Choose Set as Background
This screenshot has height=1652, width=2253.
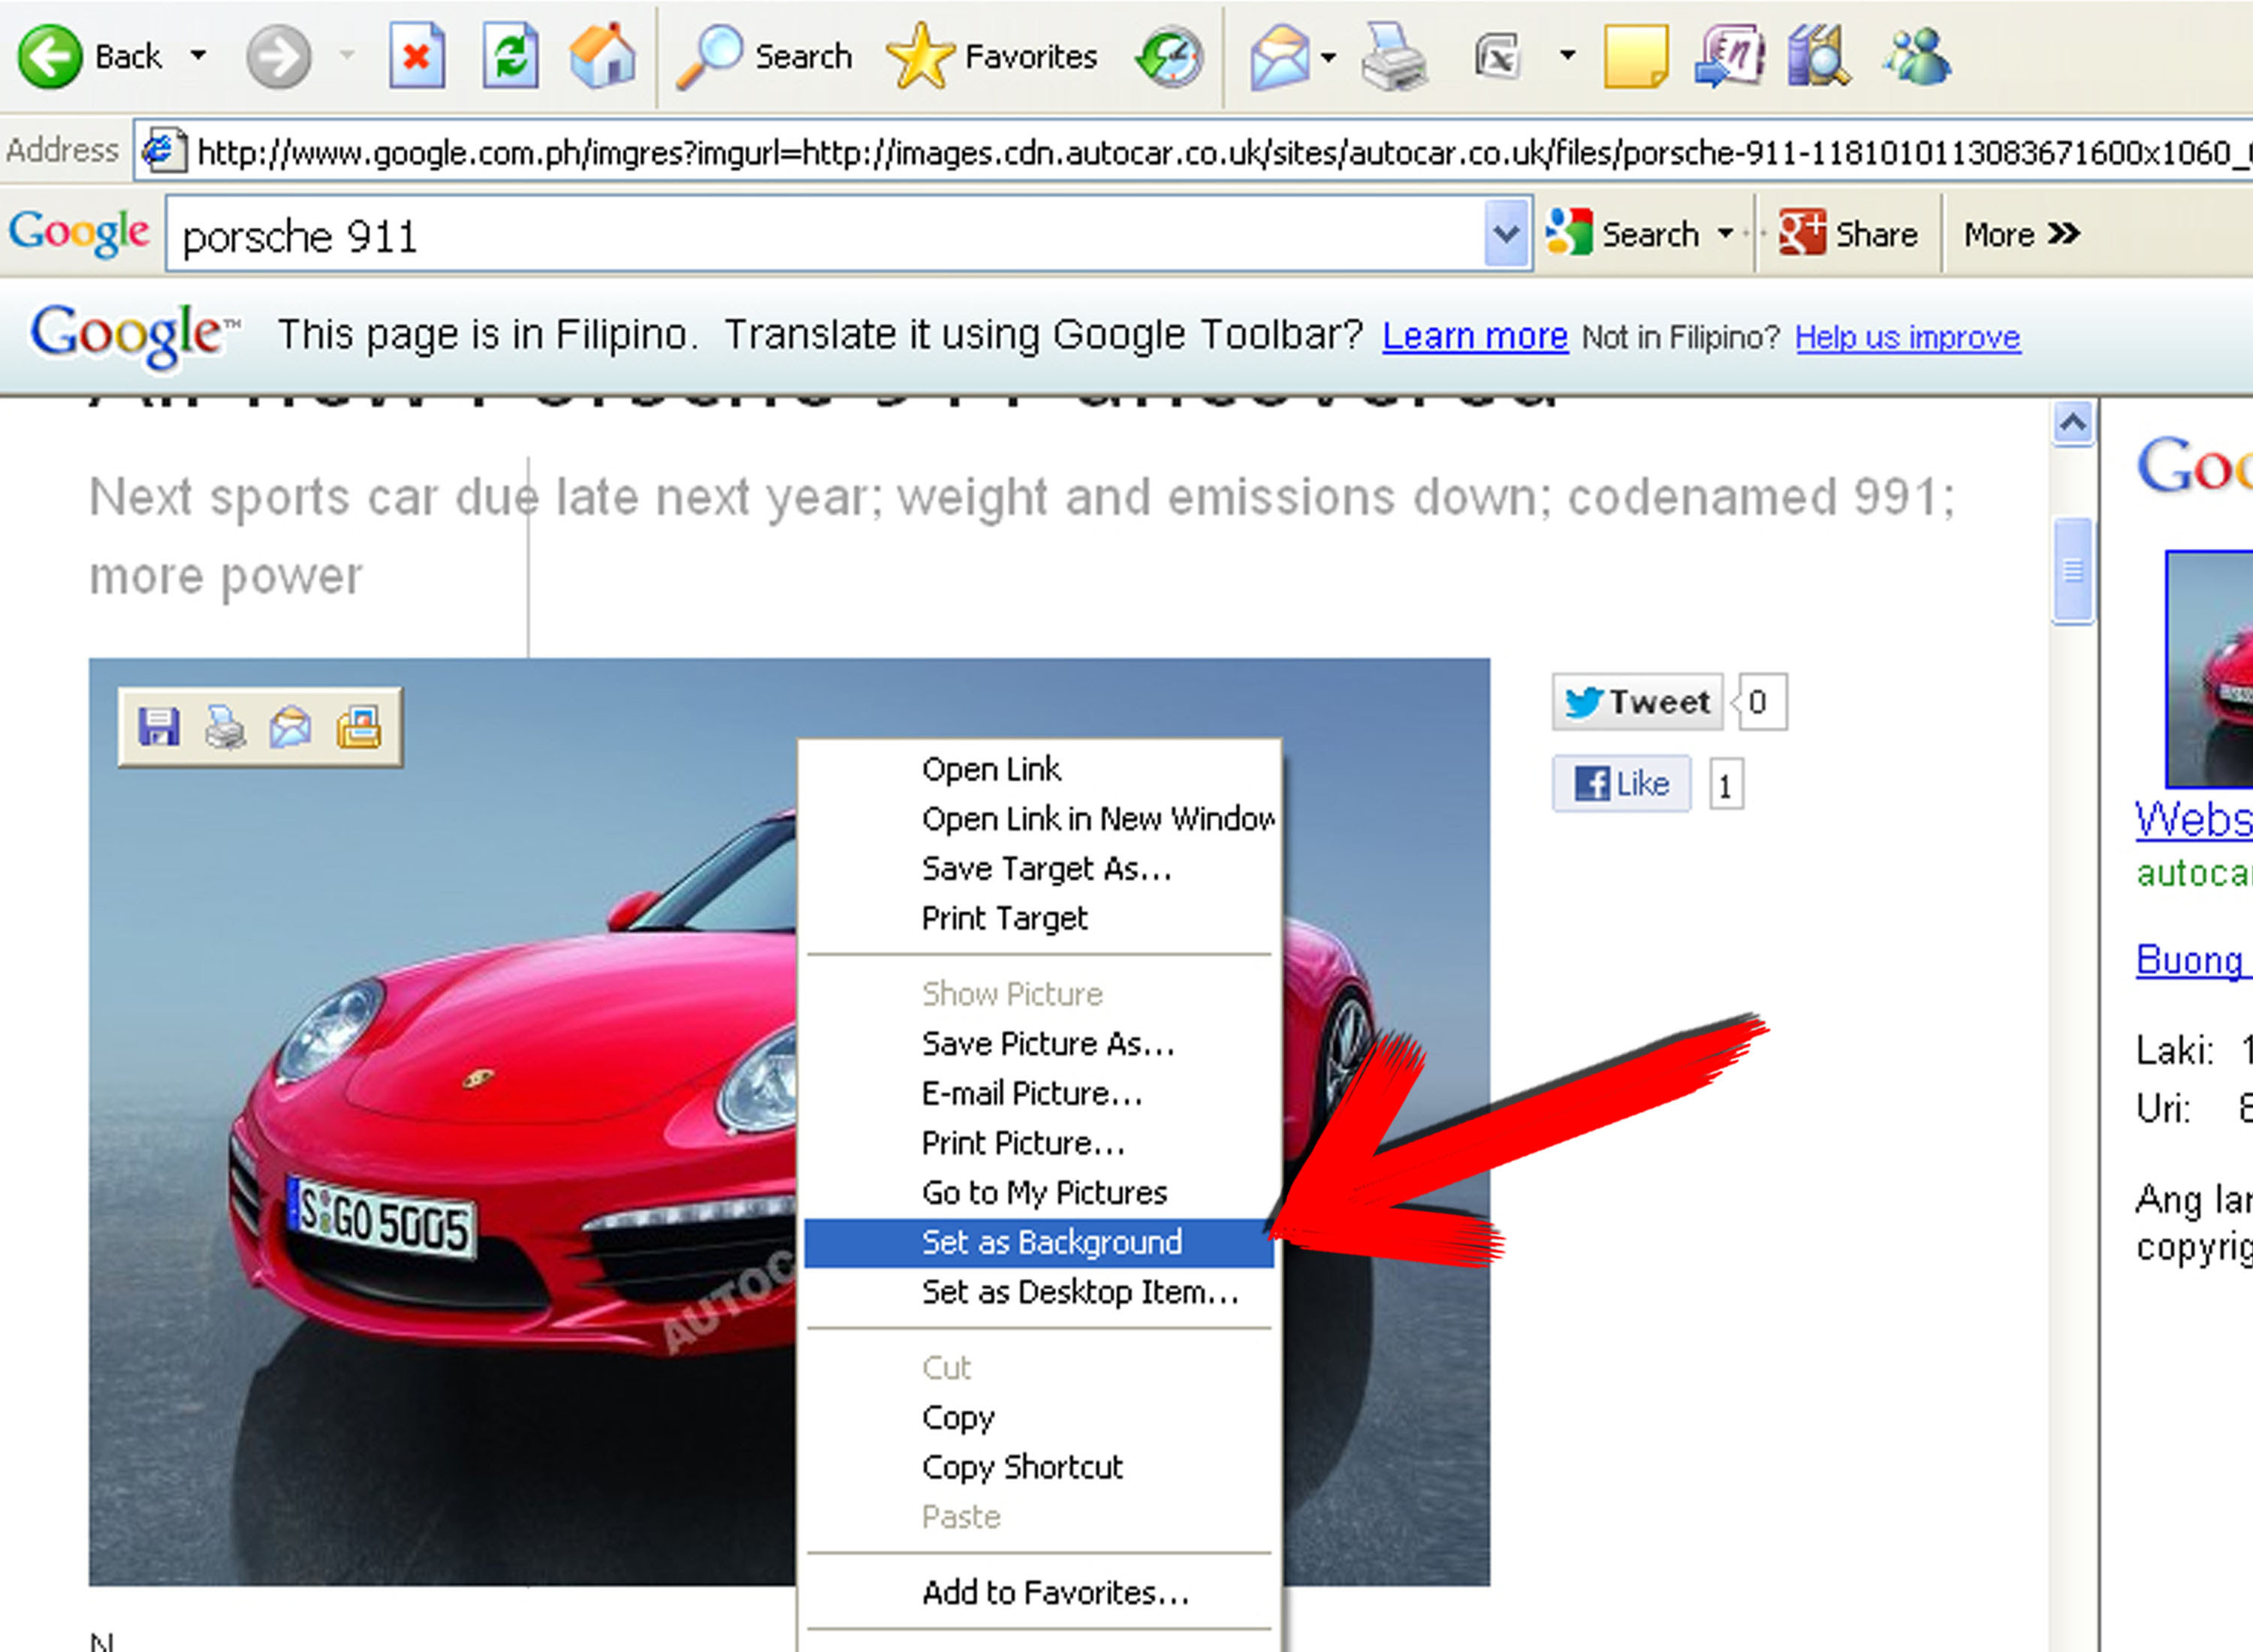[x=1040, y=1243]
